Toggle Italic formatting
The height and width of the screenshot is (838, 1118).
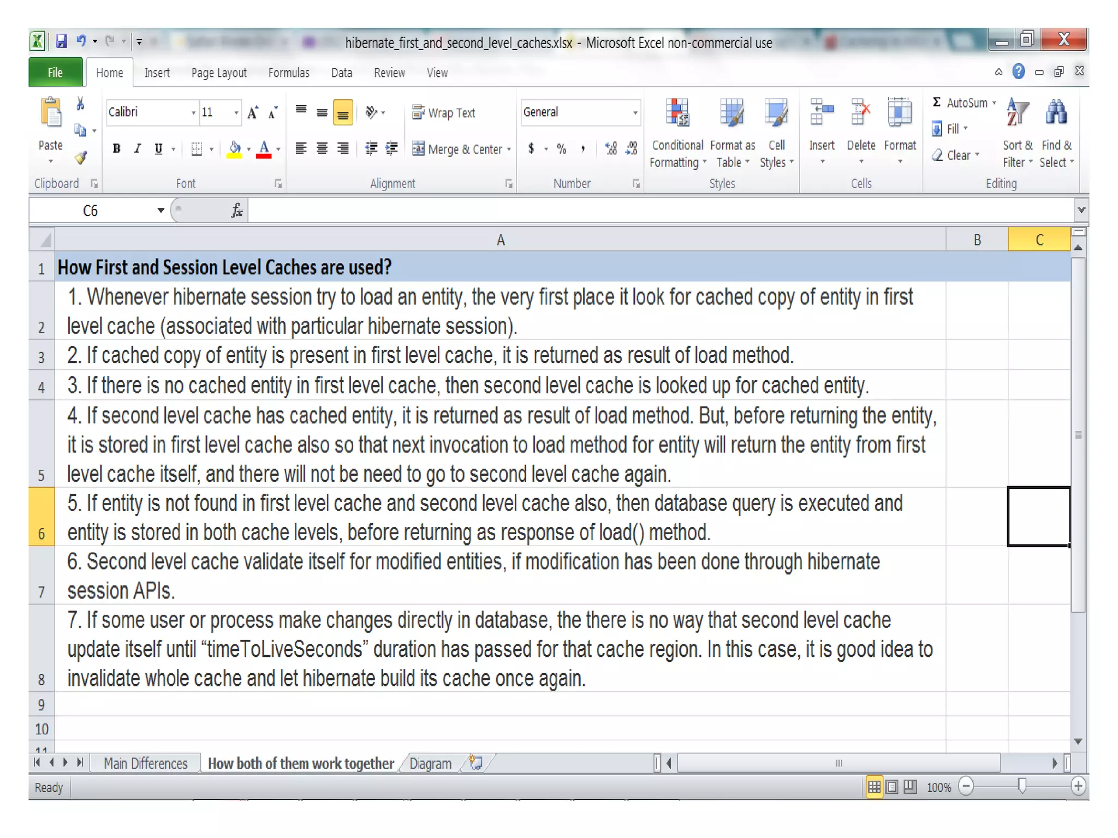(137, 148)
